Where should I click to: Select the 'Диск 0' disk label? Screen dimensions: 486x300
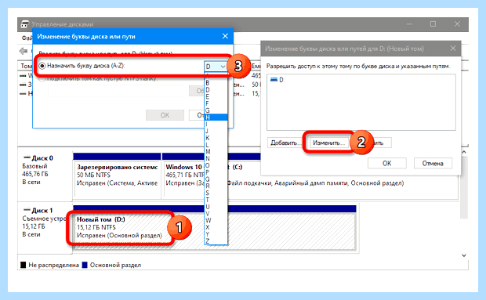click(42, 158)
